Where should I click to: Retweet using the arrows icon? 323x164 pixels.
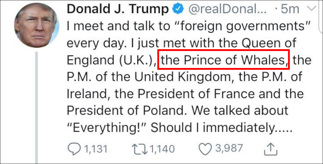pos(139,148)
